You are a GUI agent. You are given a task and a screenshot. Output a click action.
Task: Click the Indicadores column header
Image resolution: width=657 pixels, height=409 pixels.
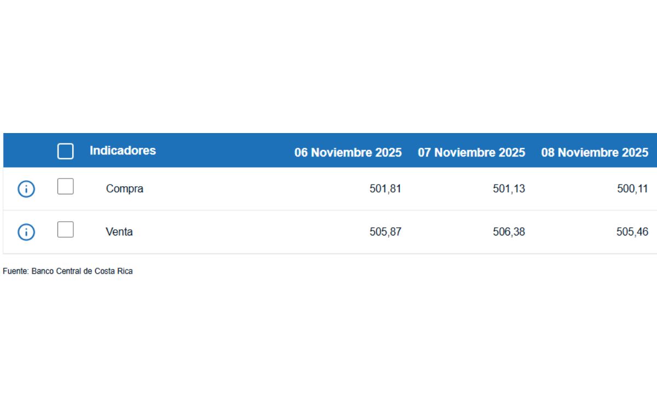pyautogui.click(x=123, y=150)
